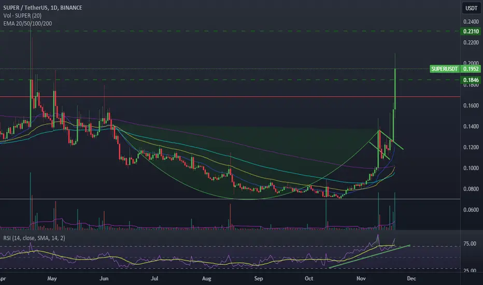Select the latest tall green candle
Image resolution: width=483 pixels, height=285 pixels.
(x=395, y=89)
